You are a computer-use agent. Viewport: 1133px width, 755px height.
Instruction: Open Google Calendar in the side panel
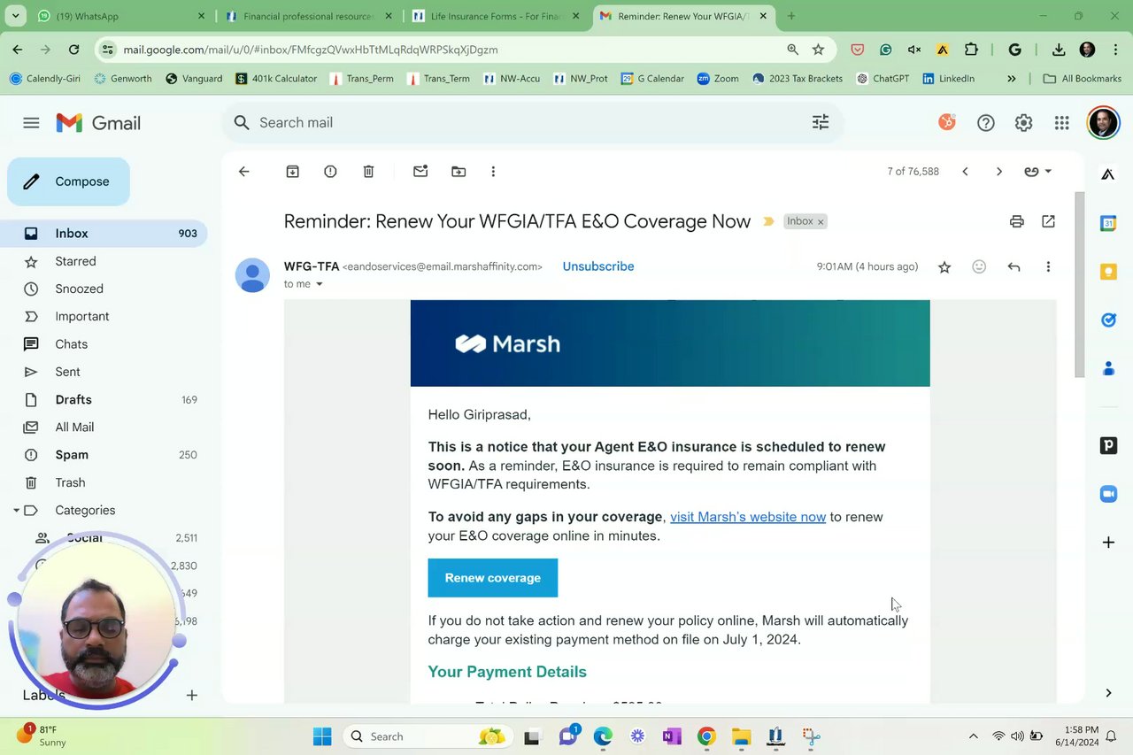[1108, 224]
